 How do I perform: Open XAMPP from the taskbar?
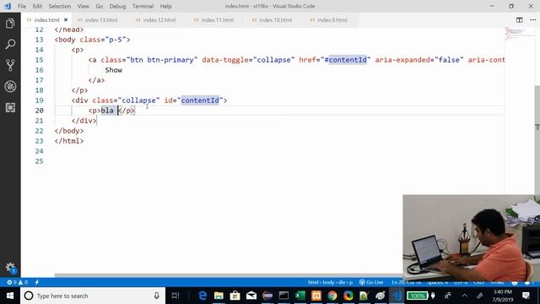pos(316,296)
